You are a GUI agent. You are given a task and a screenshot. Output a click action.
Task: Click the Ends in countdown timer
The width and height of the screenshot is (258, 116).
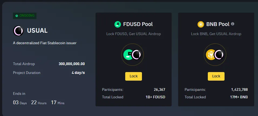click(39, 102)
